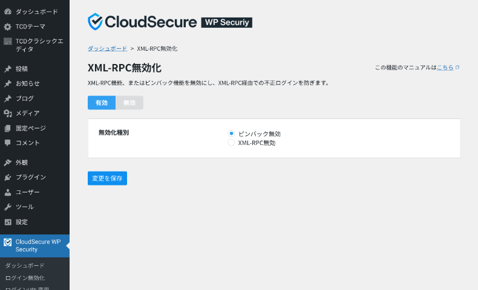
Task: Click CloudSecure WP Security menu label
Action: tap(38, 245)
